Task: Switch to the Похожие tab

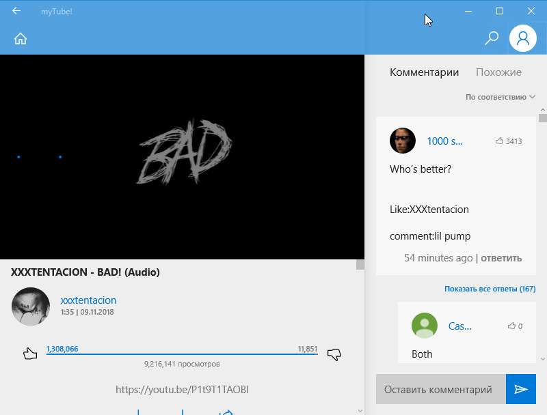Action: coord(499,72)
